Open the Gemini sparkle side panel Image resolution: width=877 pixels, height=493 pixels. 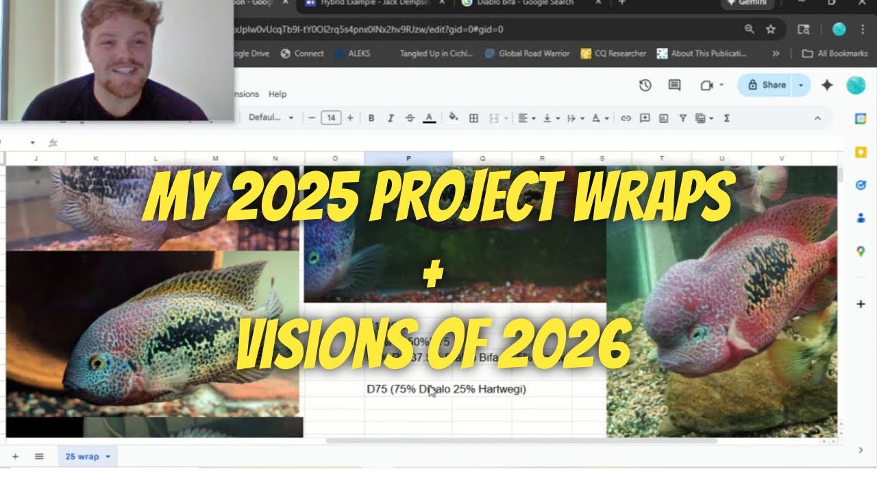[x=828, y=85]
